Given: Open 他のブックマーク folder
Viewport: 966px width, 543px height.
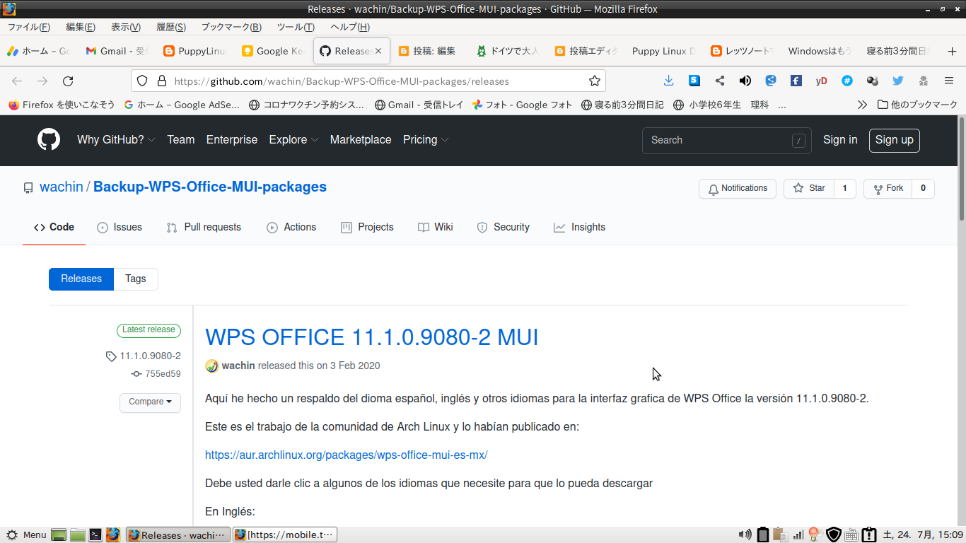Looking at the screenshot, I should click(x=918, y=105).
